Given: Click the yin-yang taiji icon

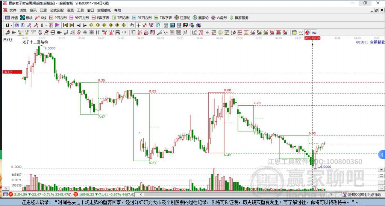Looking at the screenshot, I should pos(308,32).
